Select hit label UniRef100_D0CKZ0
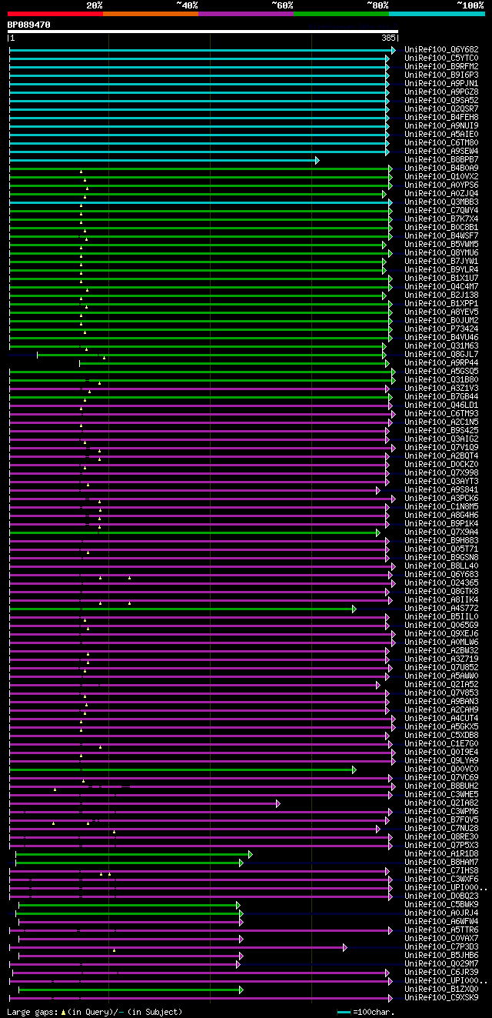 (442, 465)
